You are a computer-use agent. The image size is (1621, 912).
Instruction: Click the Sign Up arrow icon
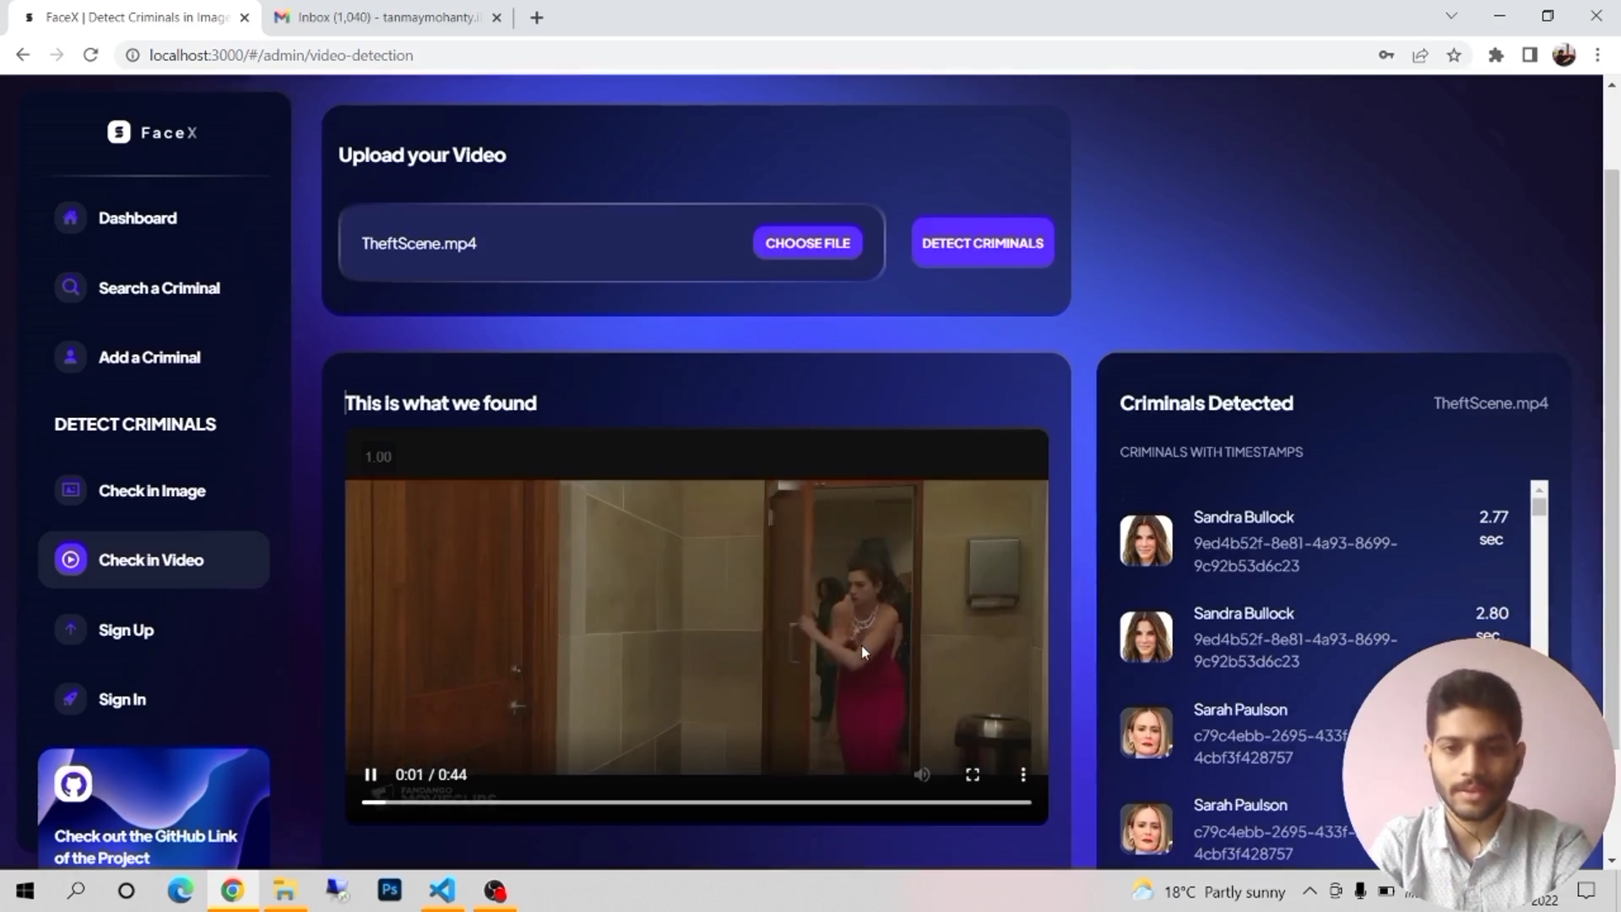71,630
